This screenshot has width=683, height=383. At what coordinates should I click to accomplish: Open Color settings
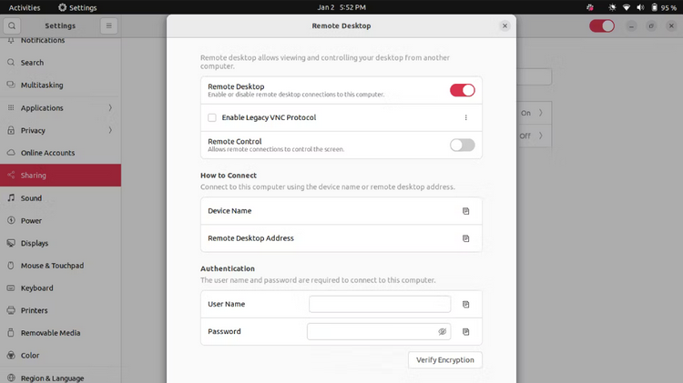pyautogui.click(x=60, y=356)
